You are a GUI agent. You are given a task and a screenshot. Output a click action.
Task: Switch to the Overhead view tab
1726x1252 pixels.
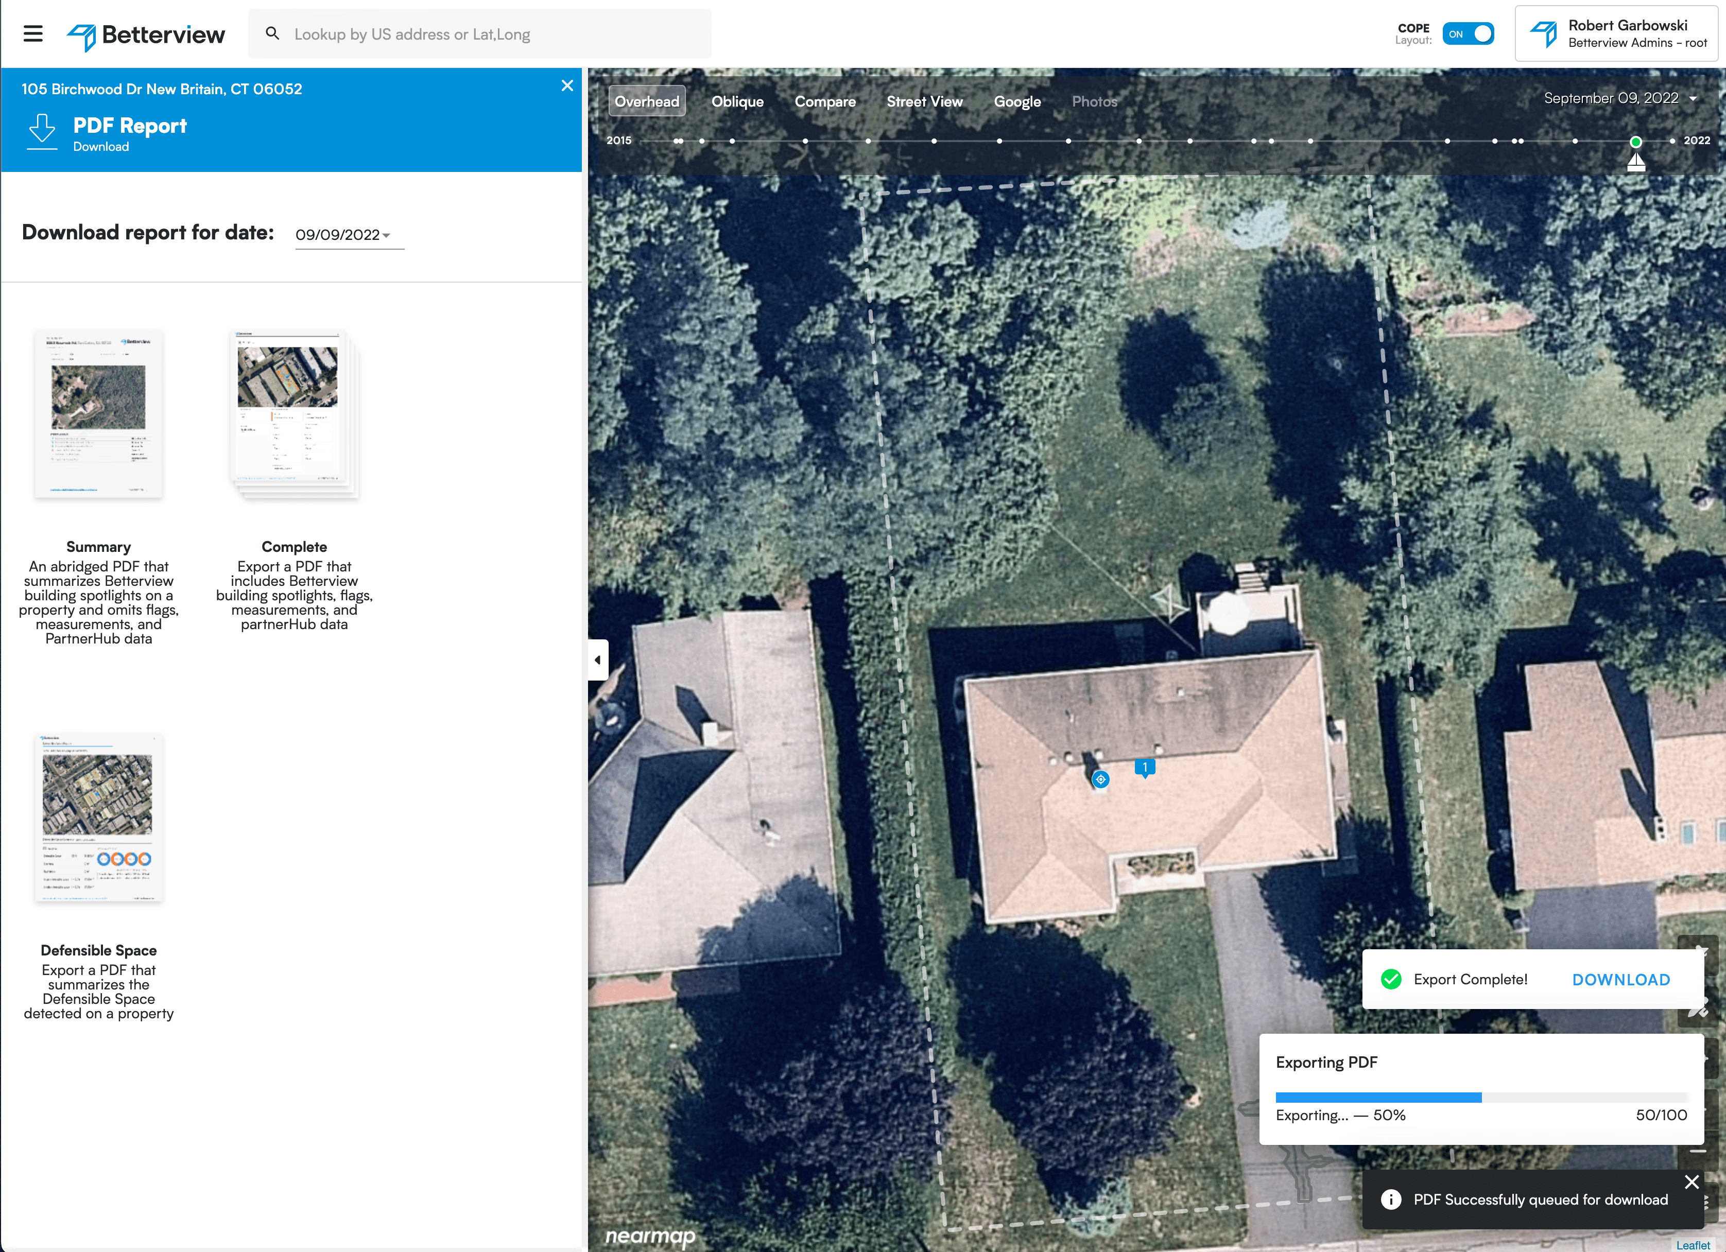pyautogui.click(x=647, y=101)
